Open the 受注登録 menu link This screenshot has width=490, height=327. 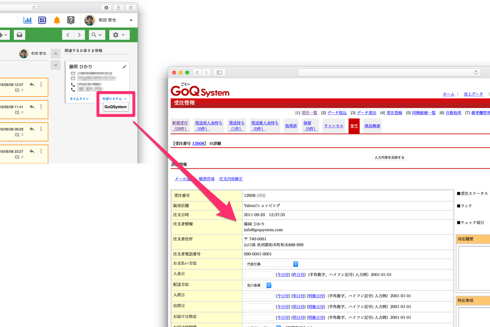pyautogui.click(x=394, y=113)
